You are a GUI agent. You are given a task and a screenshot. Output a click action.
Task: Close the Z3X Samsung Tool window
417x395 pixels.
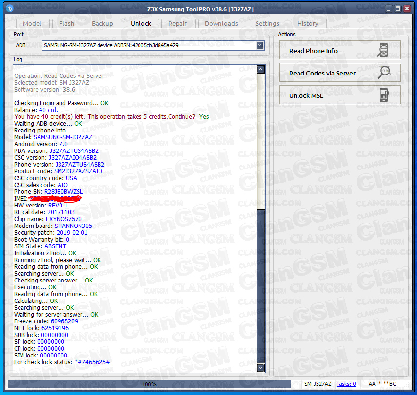[x=407, y=9]
